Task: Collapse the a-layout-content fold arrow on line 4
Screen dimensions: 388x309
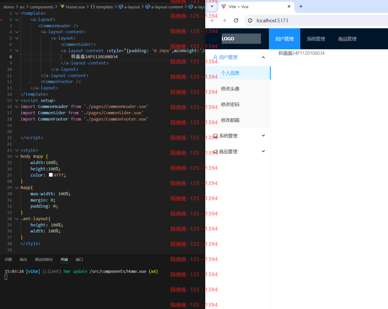Action: click(x=17, y=32)
